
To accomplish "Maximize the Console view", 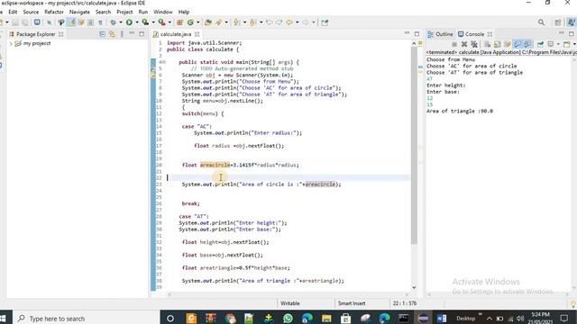I will 571,34.
